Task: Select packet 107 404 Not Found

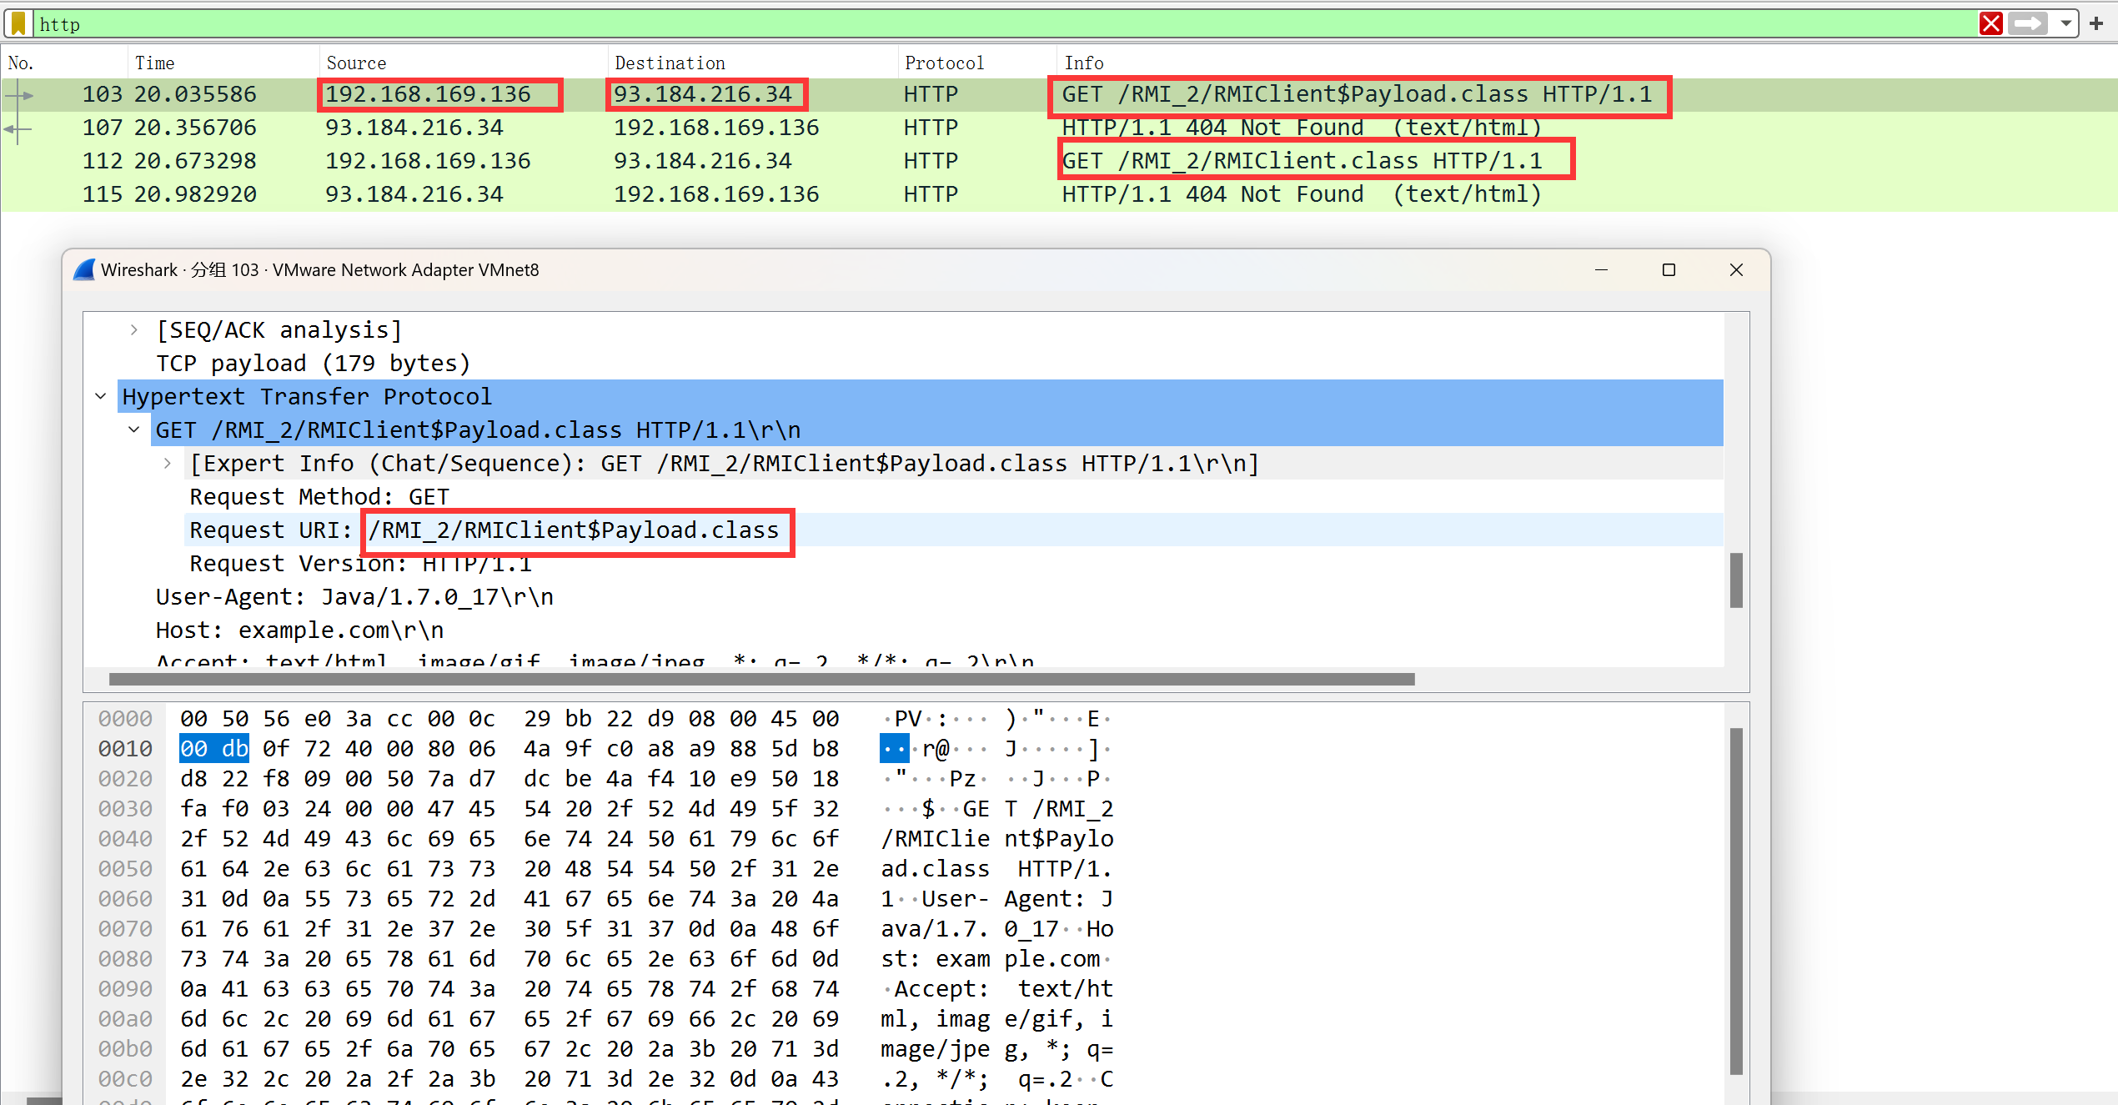Action: (1059, 128)
